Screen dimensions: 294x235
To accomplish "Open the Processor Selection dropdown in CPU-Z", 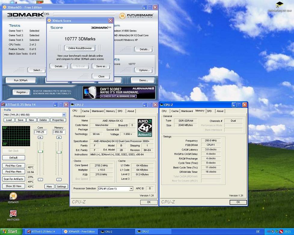I will (131, 189).
